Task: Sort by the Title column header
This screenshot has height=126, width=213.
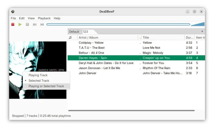Action: (163, 37)
